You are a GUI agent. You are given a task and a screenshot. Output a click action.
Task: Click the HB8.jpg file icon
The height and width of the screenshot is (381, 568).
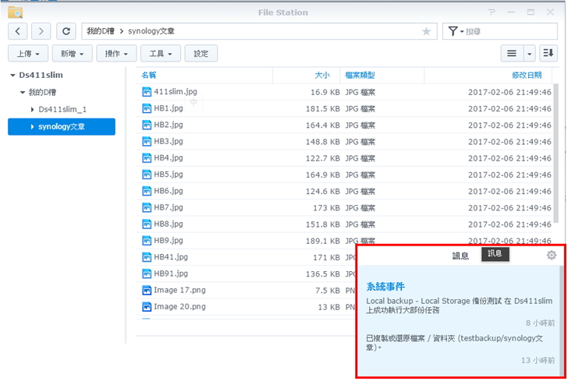(x=147, y=224)
